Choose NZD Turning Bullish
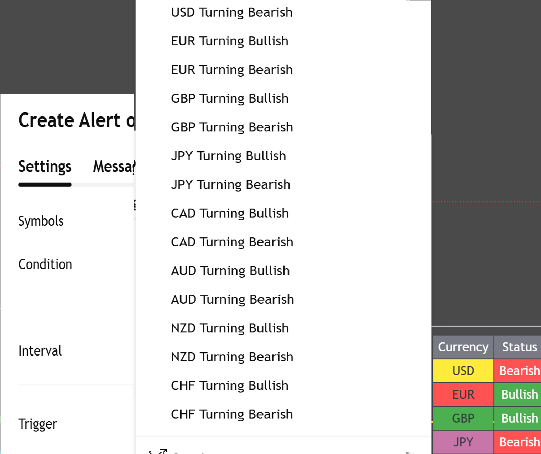 coord(230,328)
